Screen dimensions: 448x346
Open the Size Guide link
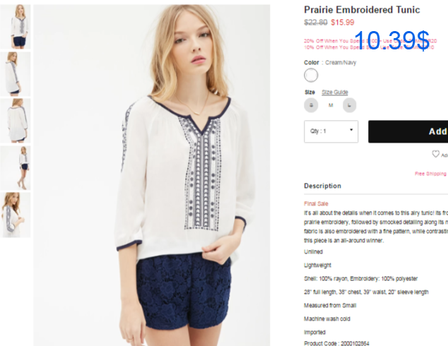[334, 93]
